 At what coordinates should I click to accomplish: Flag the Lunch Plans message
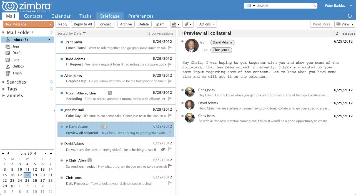(170, 48)
